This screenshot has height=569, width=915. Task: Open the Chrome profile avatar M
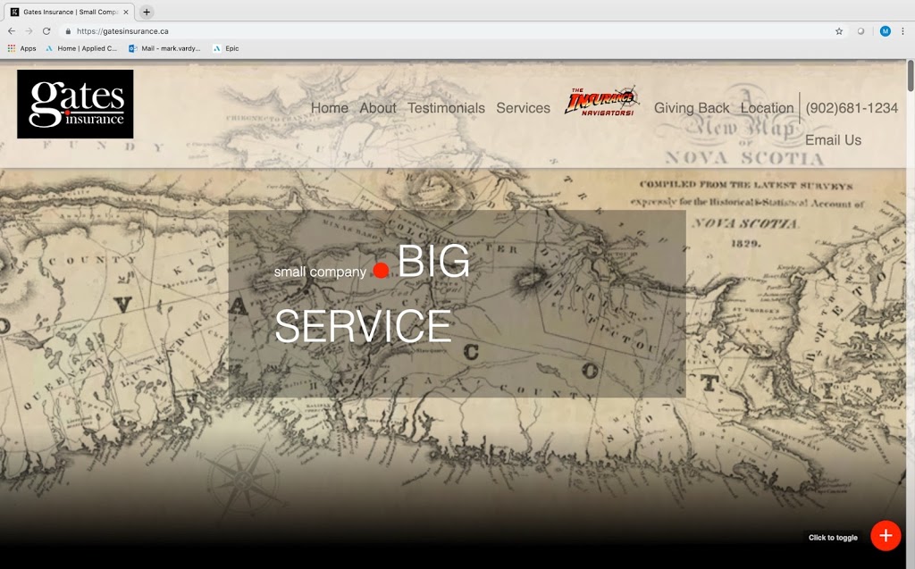tap(886, 31)
